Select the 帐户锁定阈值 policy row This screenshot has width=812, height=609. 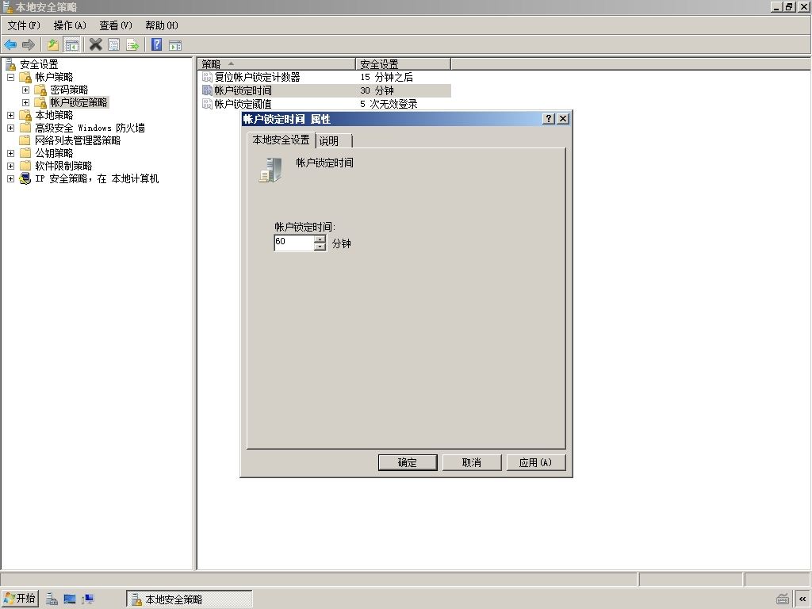[326, 104]
